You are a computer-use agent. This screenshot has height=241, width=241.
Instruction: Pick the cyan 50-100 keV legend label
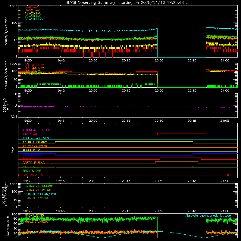(34, 19)
